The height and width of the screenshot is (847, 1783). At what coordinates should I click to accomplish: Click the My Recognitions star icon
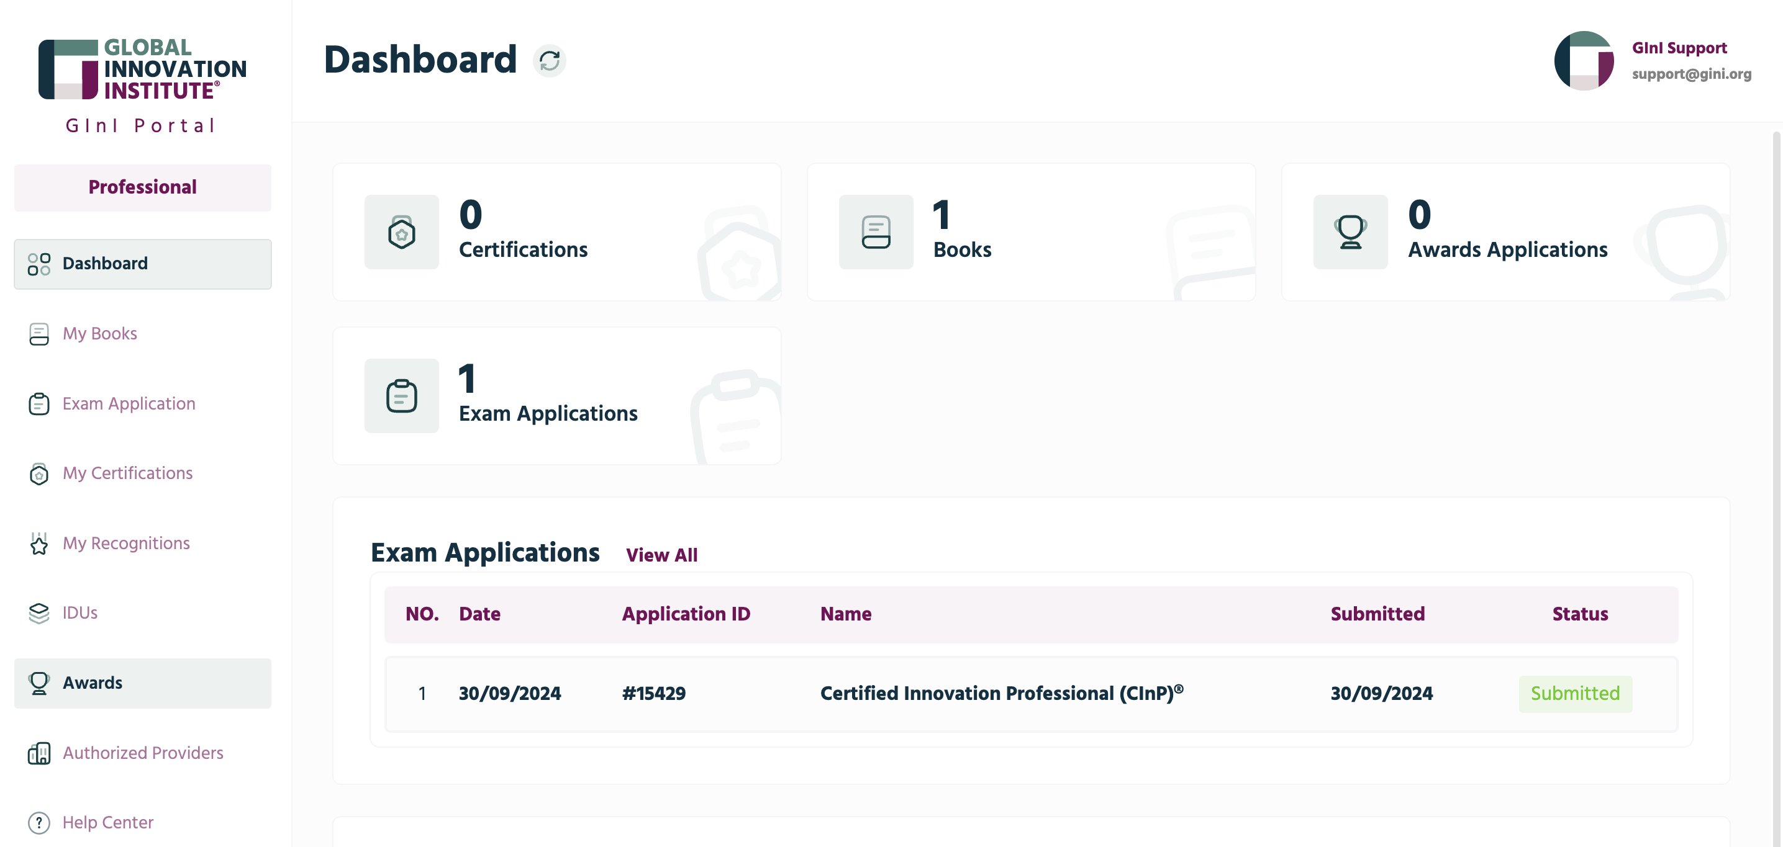[x=39, y=544]
